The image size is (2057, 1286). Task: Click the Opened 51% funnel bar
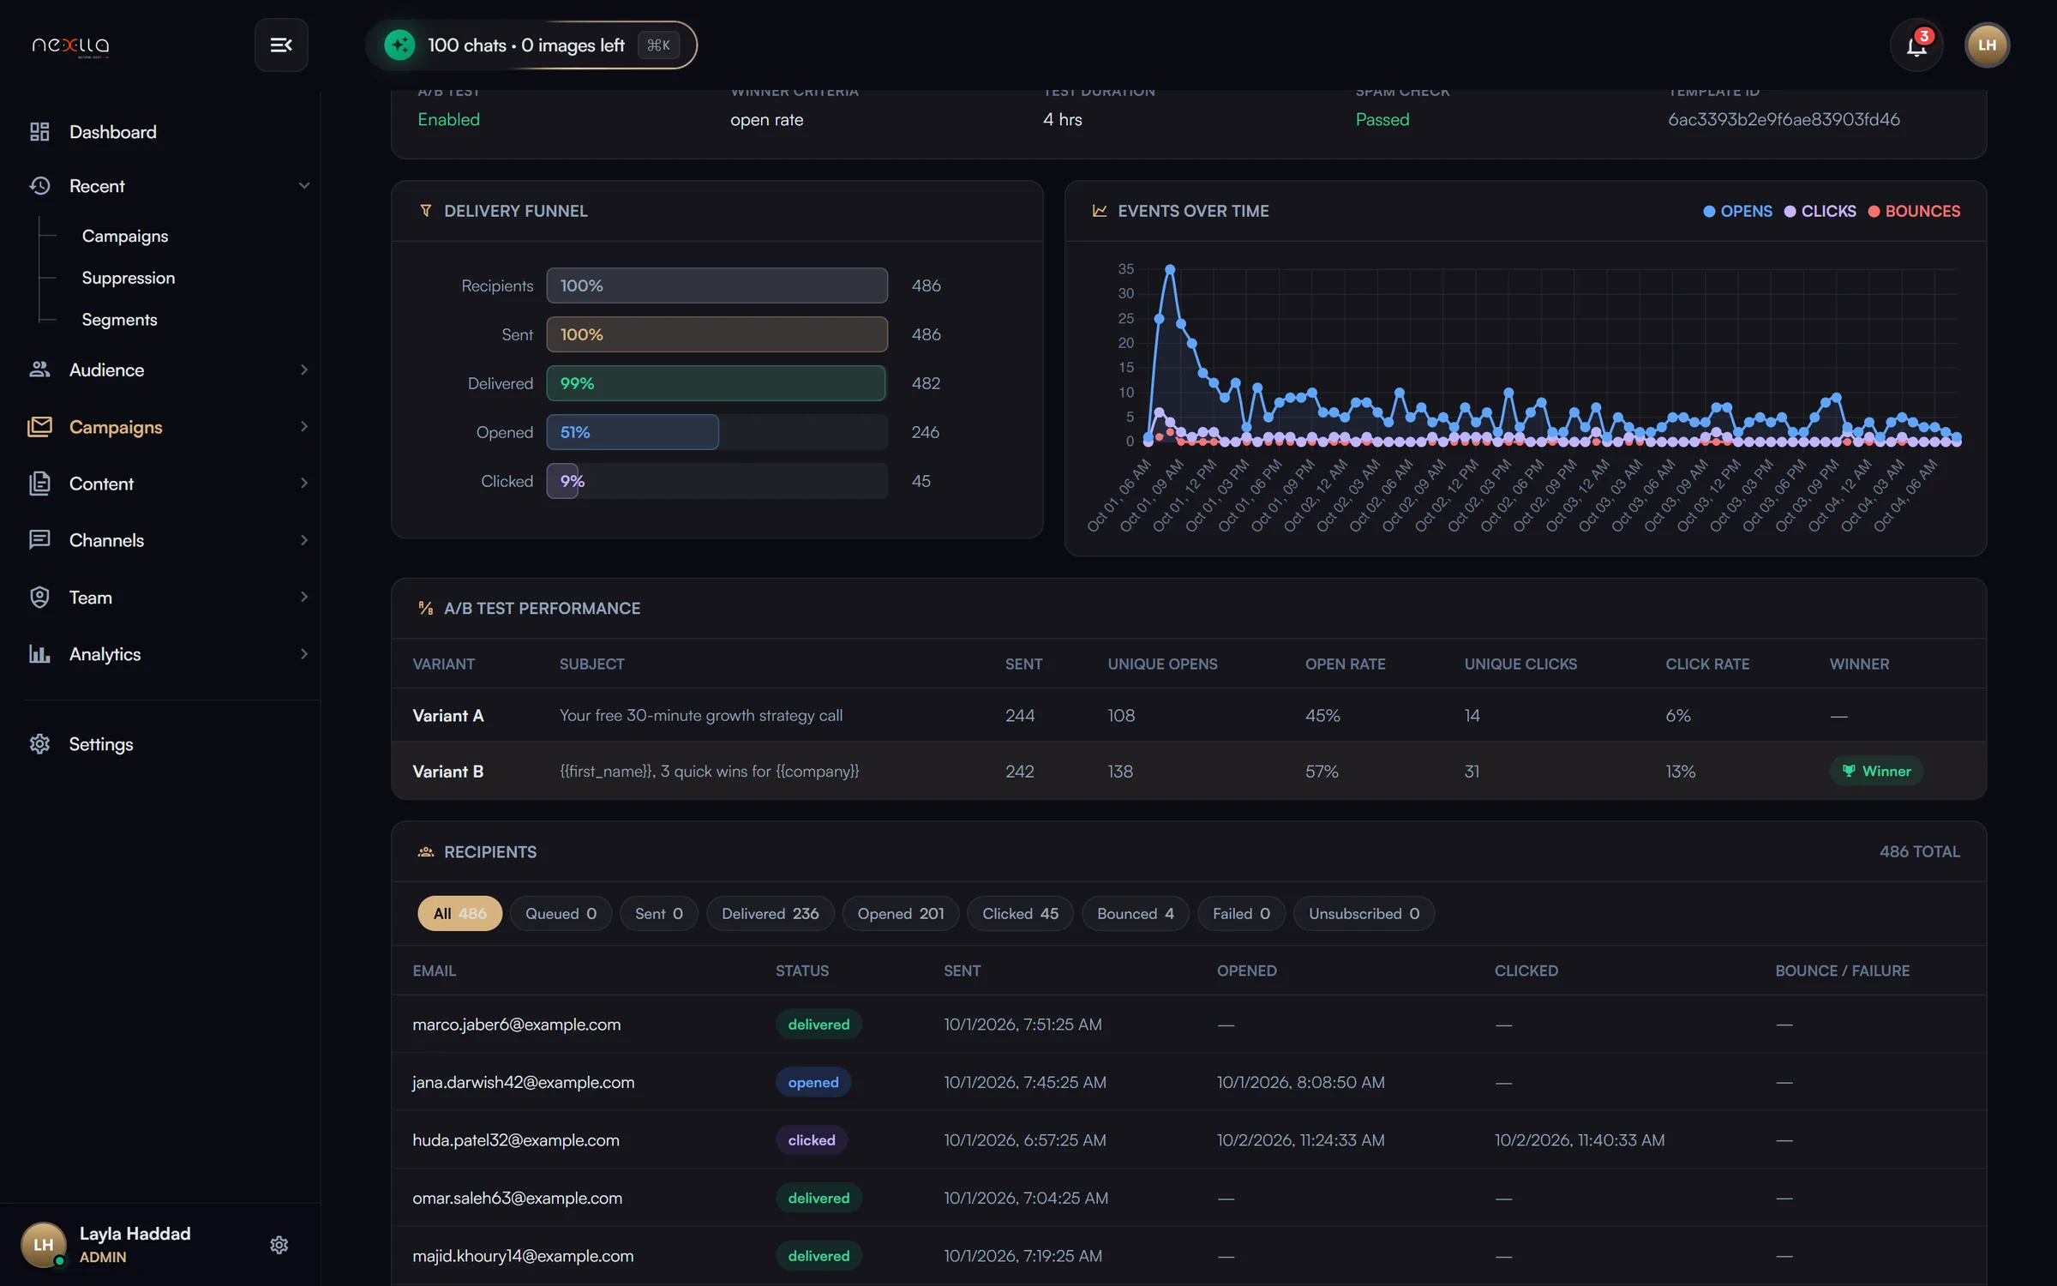pyautogui.click(x=633, y=432)
